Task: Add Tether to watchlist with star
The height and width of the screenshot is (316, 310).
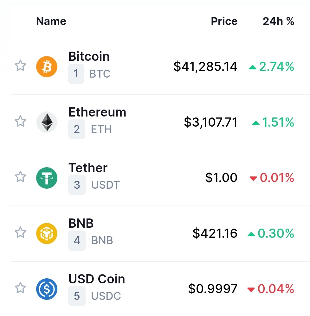Action: (x=20, y=177)
